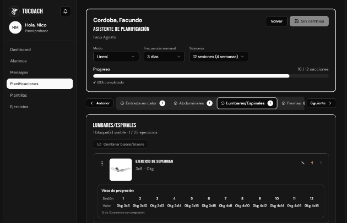Switch to the Entrada en calor tab
347x223 pixels.
pos(143,103)
